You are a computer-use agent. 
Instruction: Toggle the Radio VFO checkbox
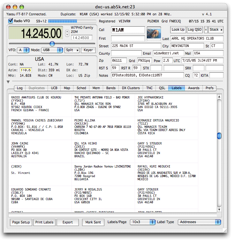click(x=11, y=21)
